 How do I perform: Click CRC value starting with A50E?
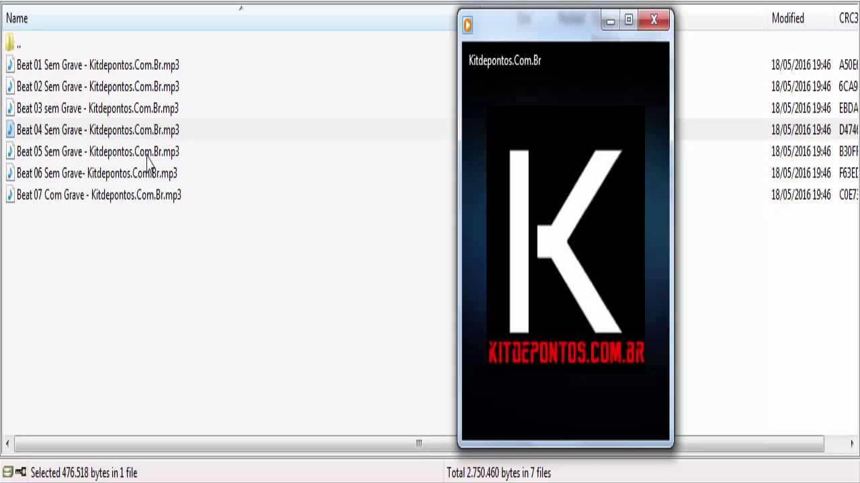(x=849, y=65)
